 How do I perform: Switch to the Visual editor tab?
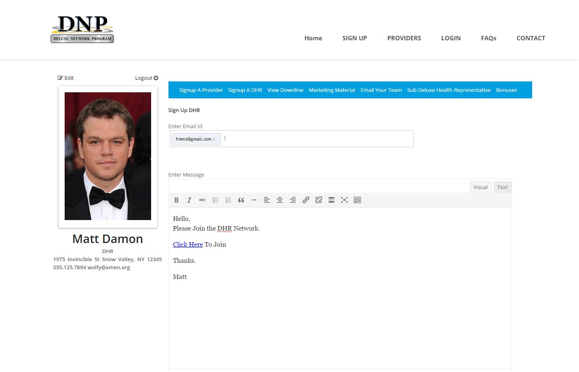coord(480,187)
